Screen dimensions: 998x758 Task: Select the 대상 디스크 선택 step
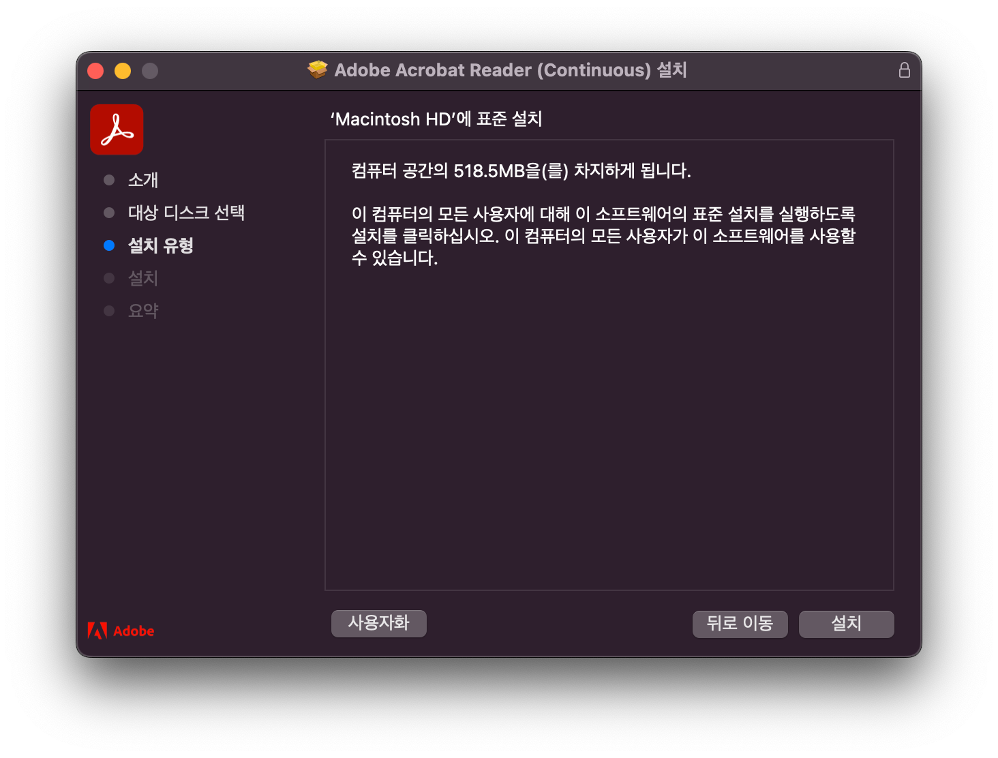click(187, 213)
